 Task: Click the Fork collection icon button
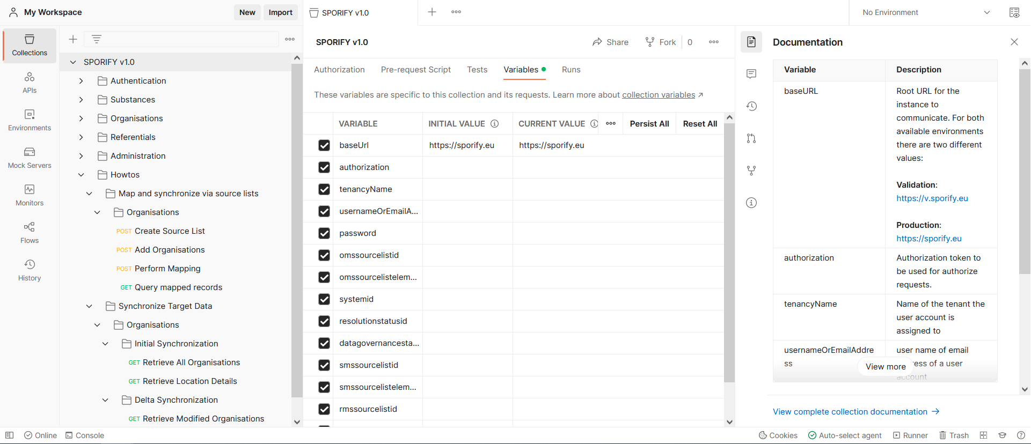click(660, 42)
